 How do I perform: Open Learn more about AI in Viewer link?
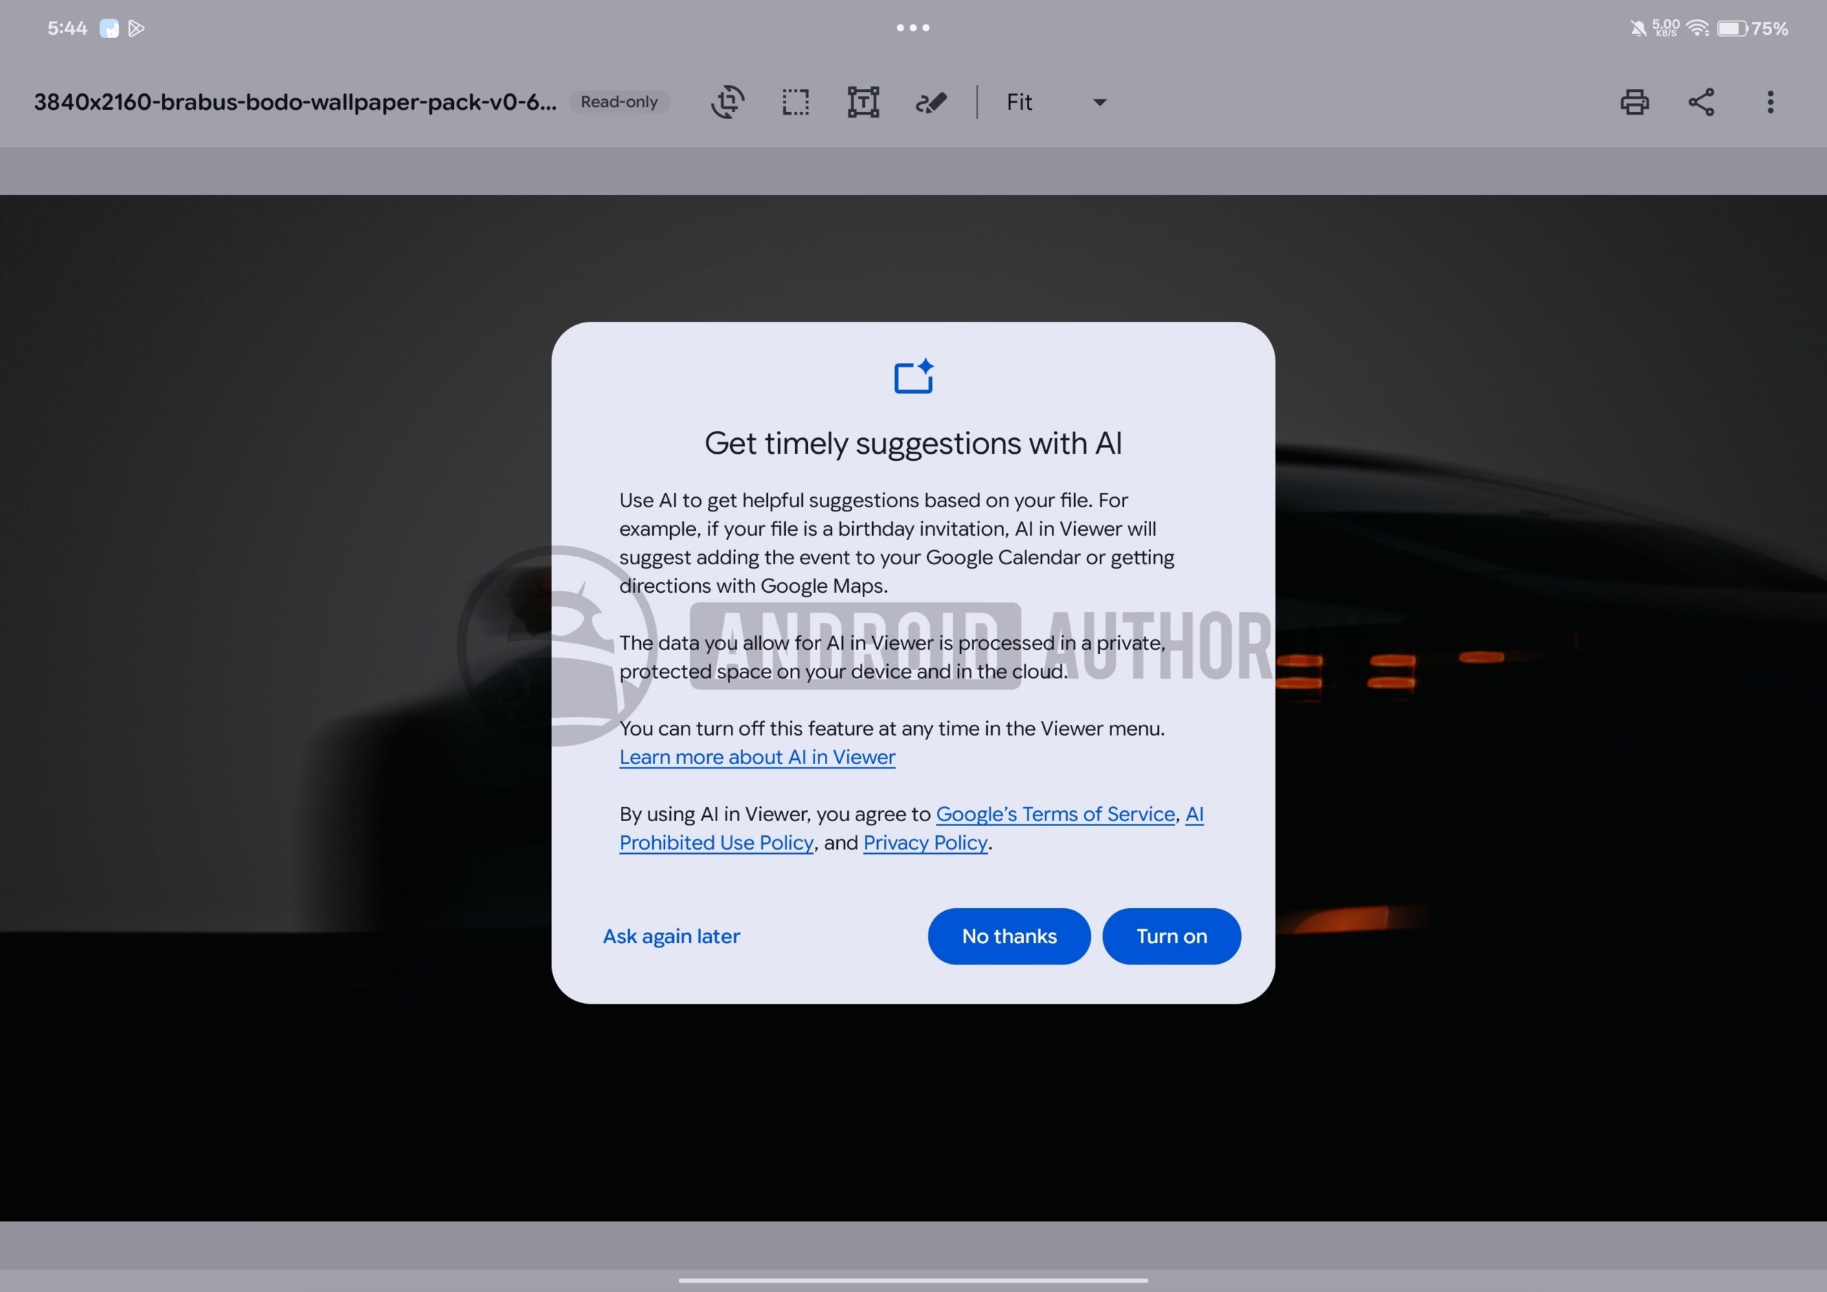[756, 758]
